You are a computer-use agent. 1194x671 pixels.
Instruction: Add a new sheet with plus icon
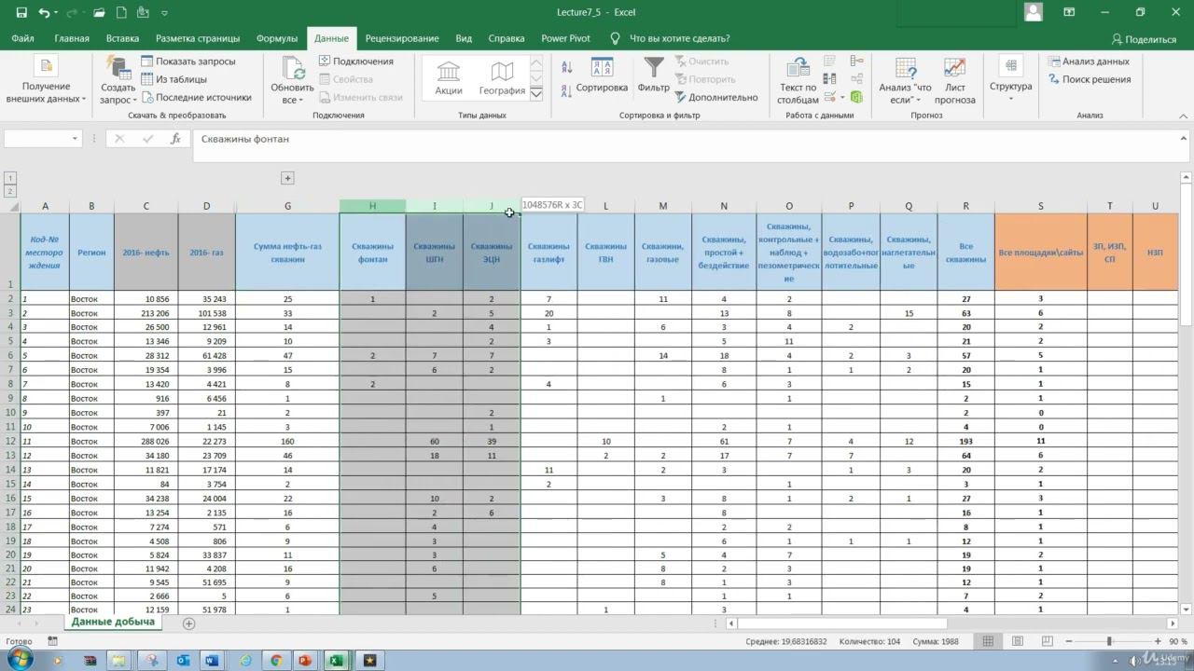click(x=189, y=623)
